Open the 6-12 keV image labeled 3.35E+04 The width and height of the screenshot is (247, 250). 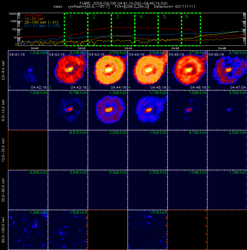coord(227,110)
